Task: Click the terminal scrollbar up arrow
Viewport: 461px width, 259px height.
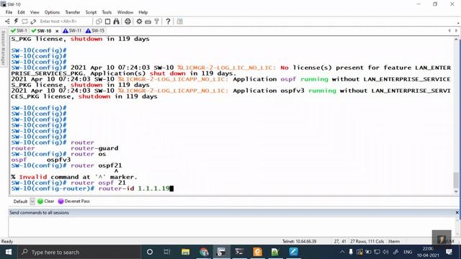Action: 456,39
